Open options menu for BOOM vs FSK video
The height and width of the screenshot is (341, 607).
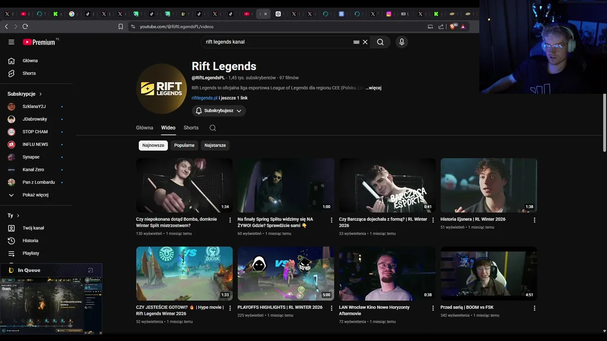coord(534,308)
